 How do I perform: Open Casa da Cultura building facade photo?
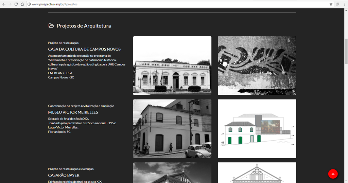[172, 66]
